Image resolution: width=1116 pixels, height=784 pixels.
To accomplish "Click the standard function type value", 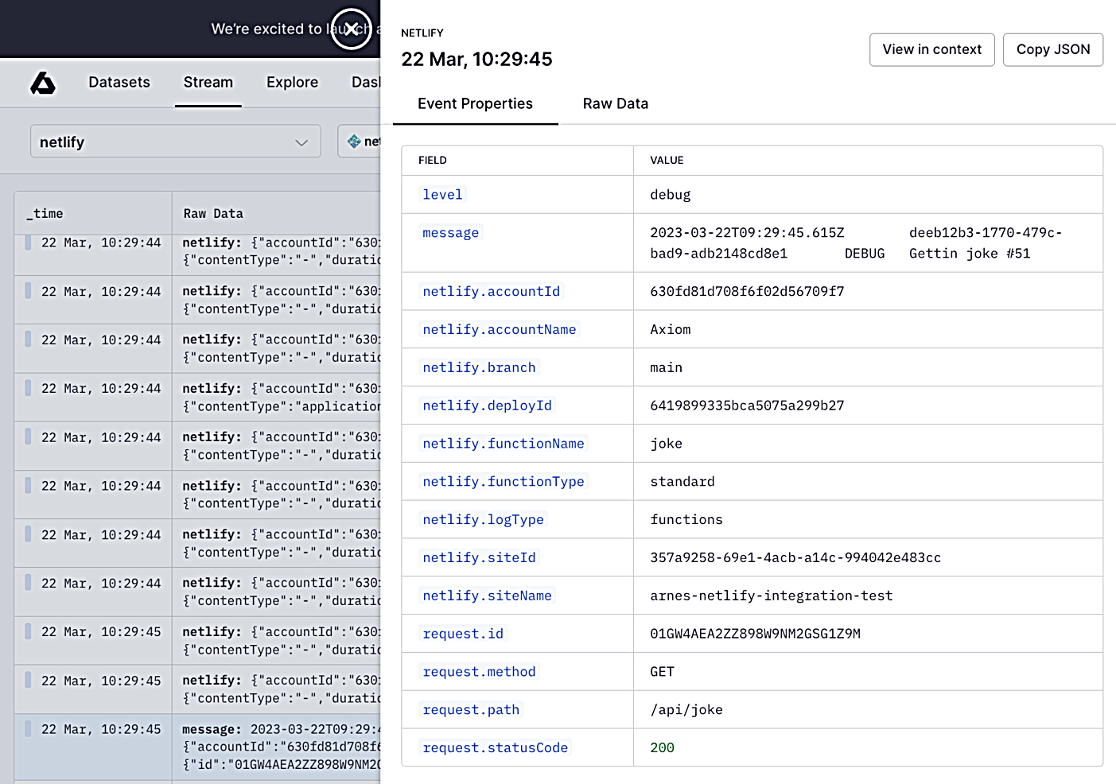I will pyautogui.click(x=682, y=481).
